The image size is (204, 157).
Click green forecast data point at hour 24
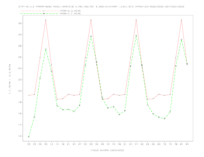click(x=74, y=111)
